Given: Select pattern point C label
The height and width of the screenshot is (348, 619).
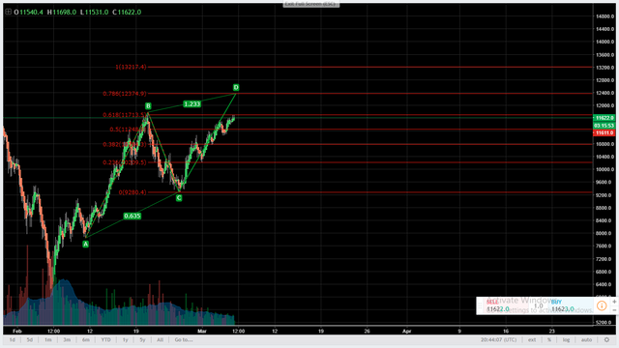Looking at the screenshot, I should tap(179, 198).
